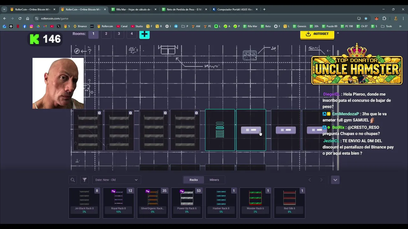Click the first empty rack in room

(88, 130)
